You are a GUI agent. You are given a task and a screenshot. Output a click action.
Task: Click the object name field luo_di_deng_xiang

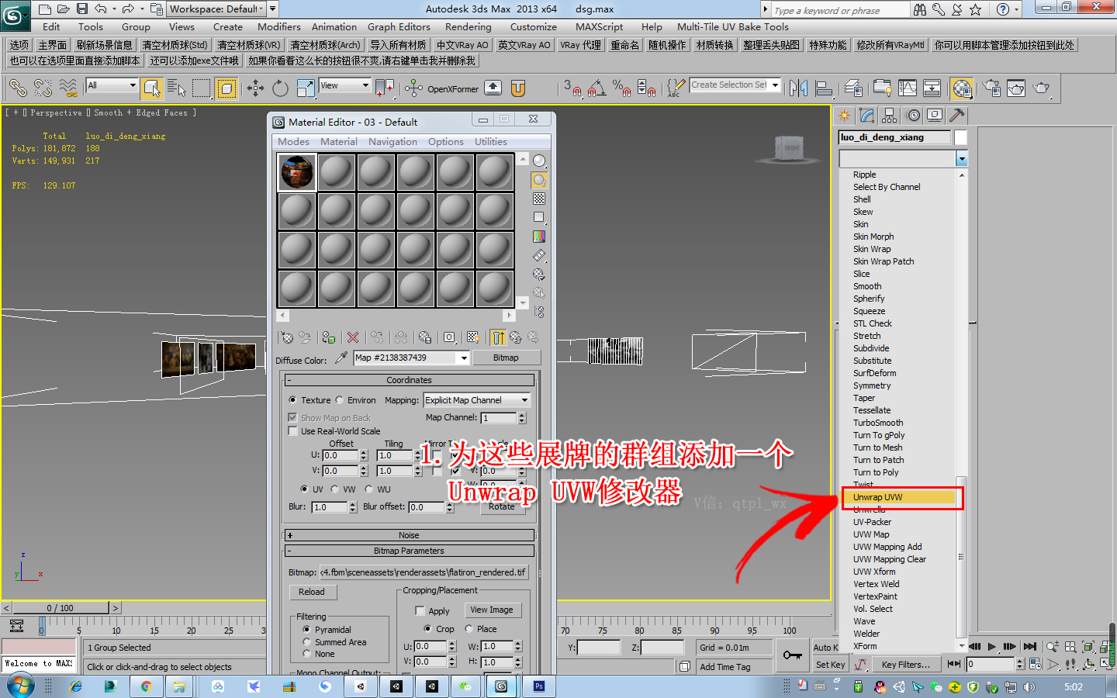coord(895,137)
